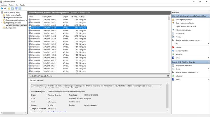Select the 'Cambiar nombre' action
The height and width of the screenshot is (117, 210).
[x=182, y=51]
